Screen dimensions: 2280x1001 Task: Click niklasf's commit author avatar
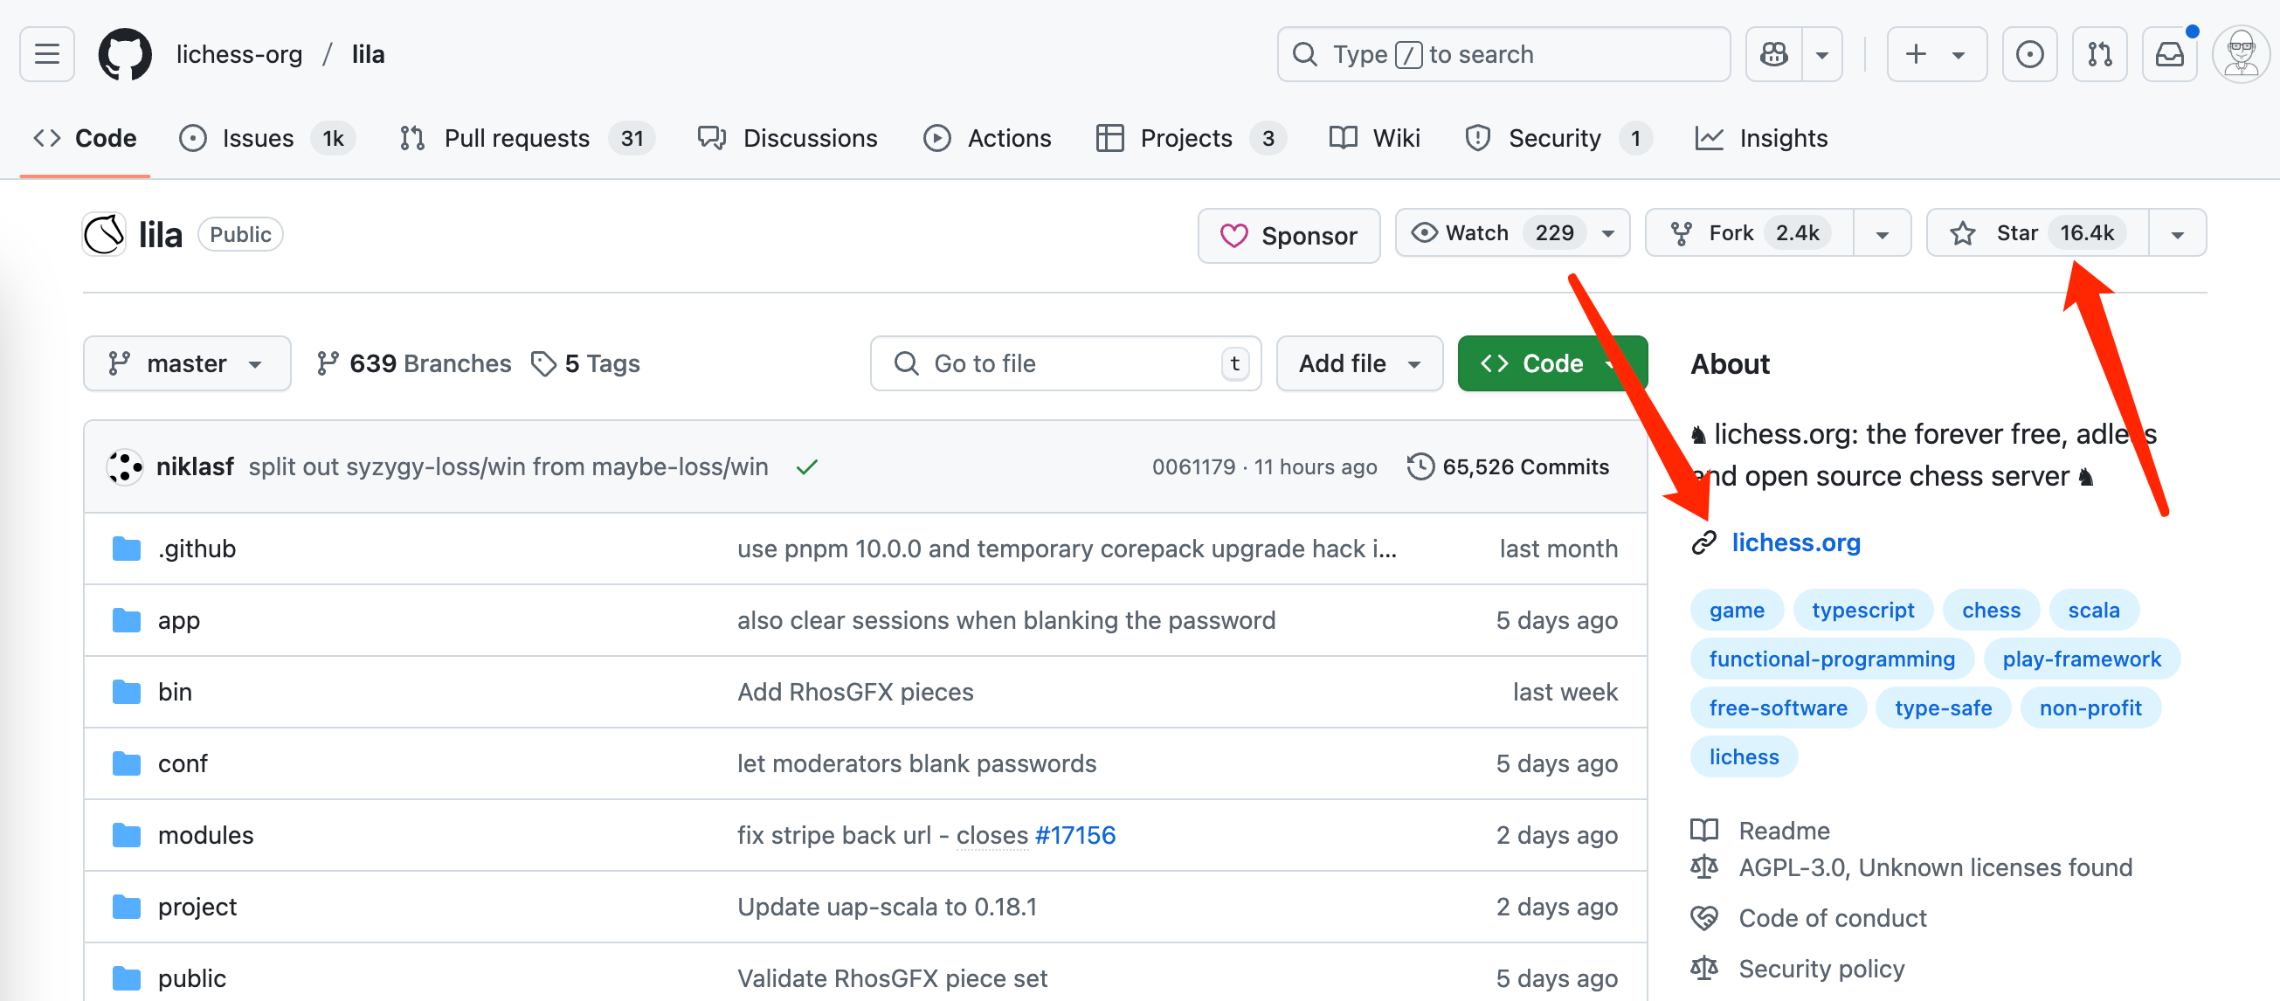(125, 466)
